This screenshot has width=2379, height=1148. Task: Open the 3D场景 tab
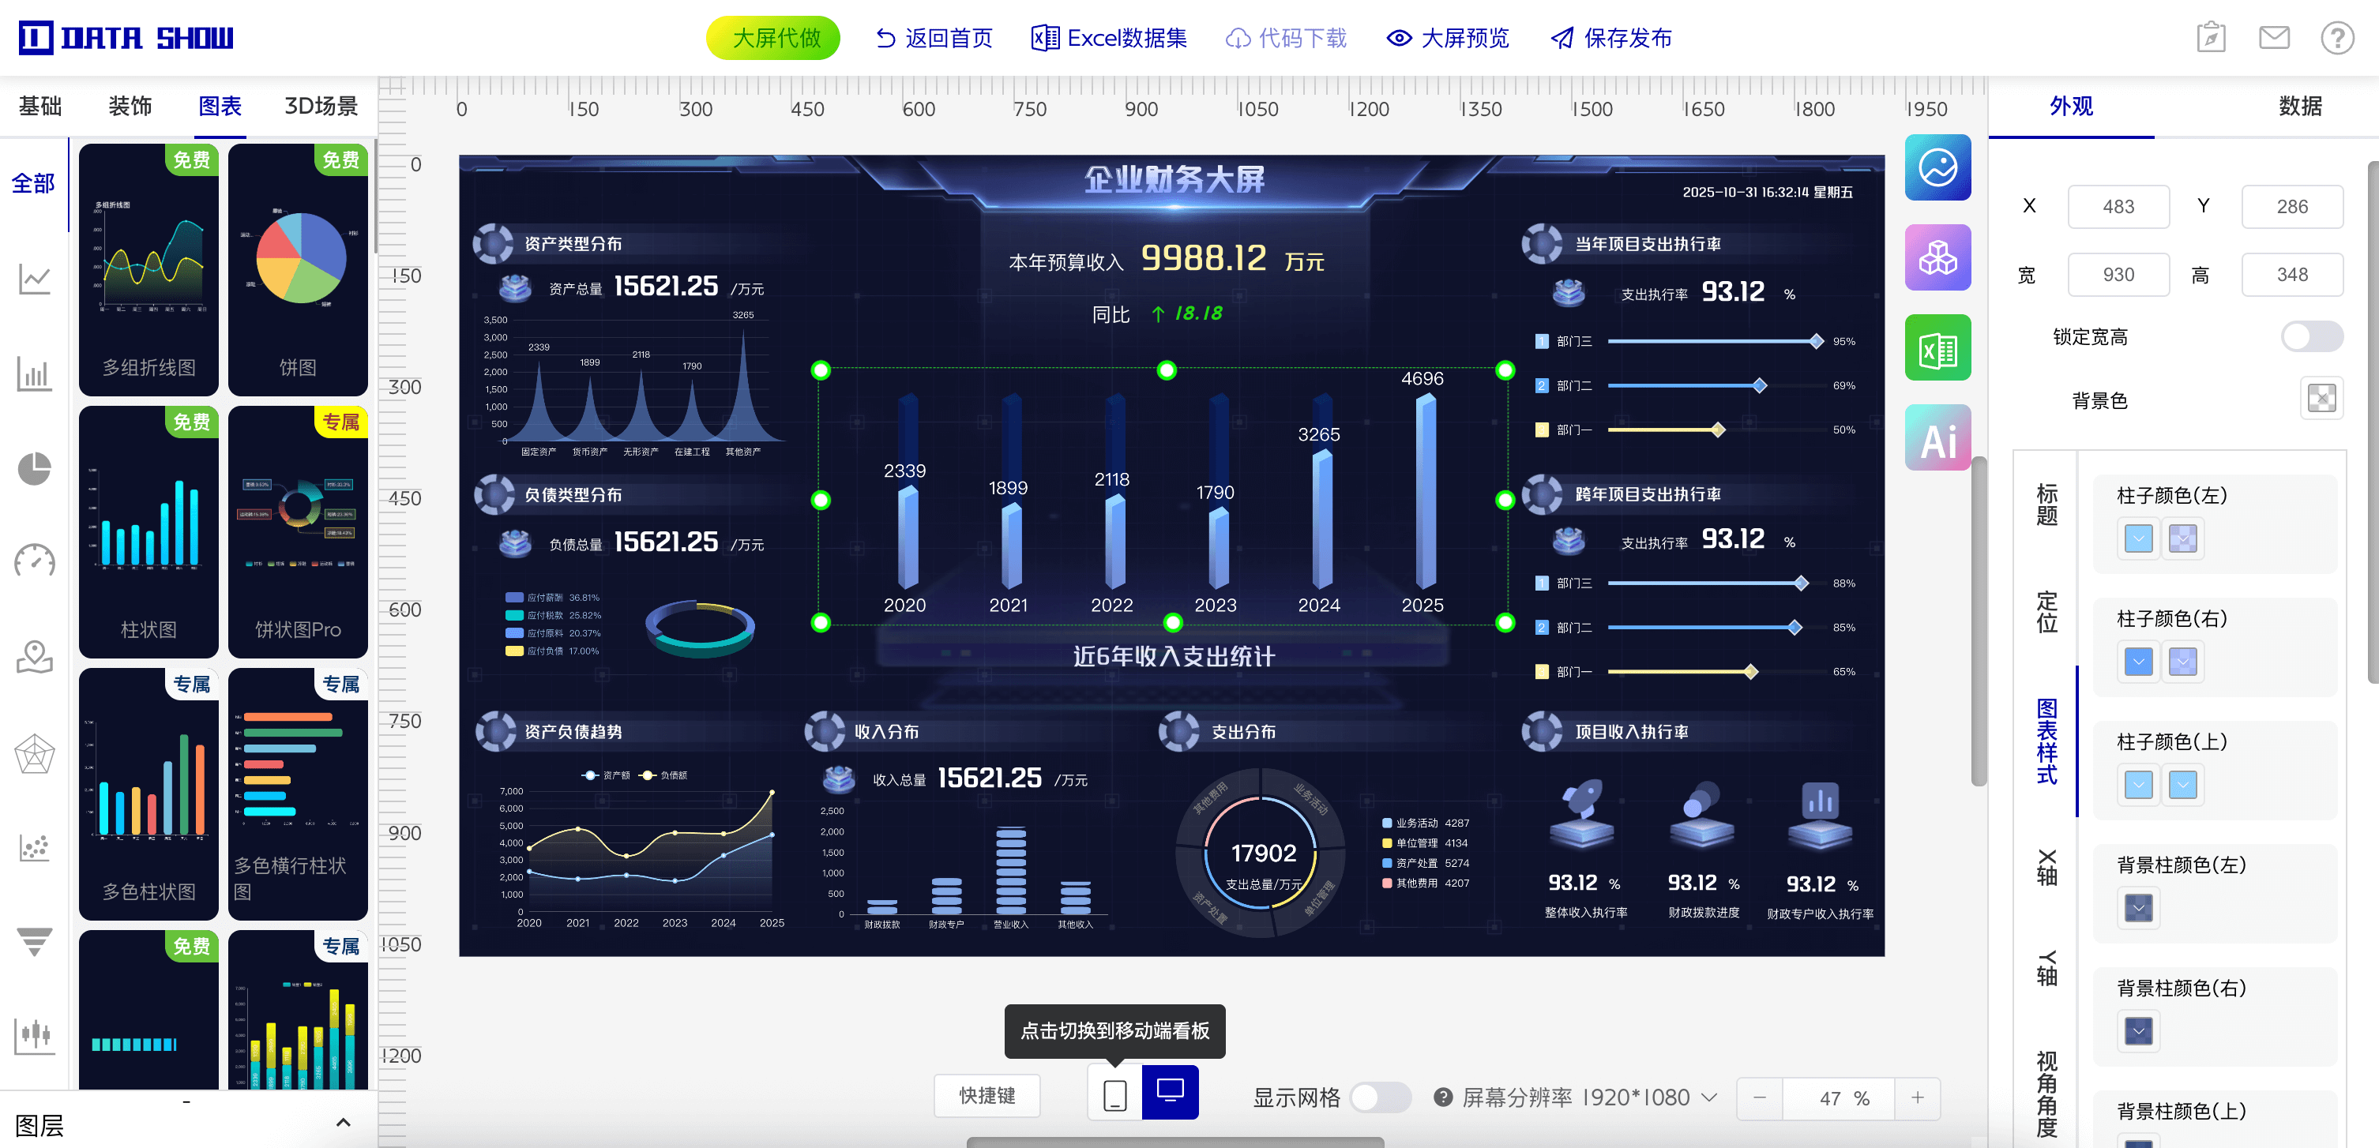tap(321, 106)
